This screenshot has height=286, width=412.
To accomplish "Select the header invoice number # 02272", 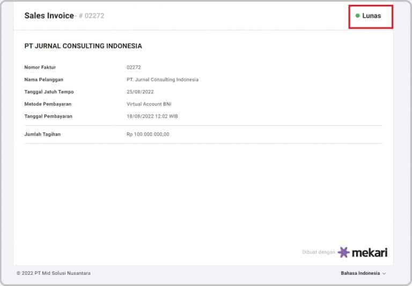I will (x=91, y=16).
